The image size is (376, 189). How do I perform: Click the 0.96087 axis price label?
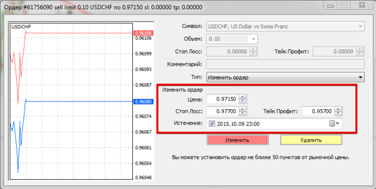(x=143, y=85)
